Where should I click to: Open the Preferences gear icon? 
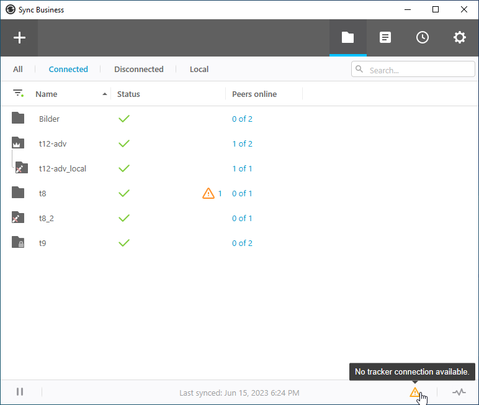point(460,38)
